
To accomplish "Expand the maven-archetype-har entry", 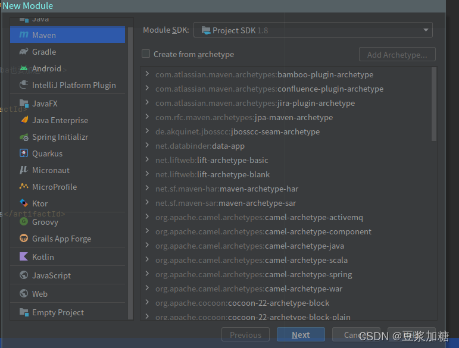I will coord(147,189).
